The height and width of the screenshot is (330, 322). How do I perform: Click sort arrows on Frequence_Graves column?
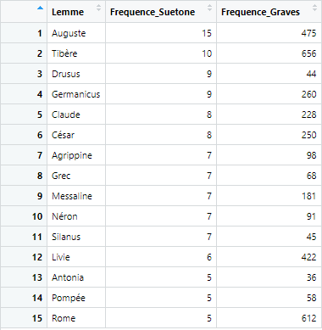tap(314, 8)
